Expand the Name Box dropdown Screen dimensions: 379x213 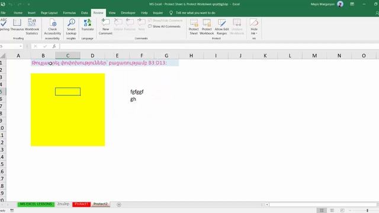[x=21, y=46]
